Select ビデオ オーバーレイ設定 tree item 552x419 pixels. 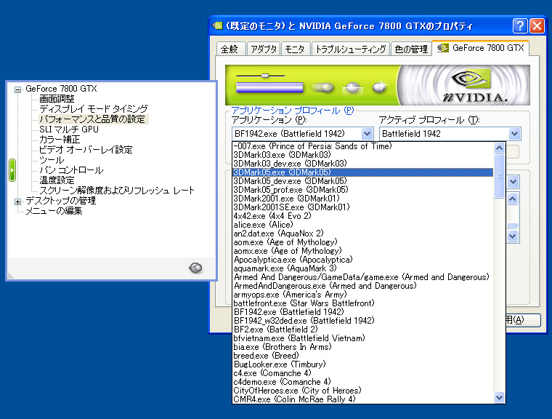coord(86,150)
